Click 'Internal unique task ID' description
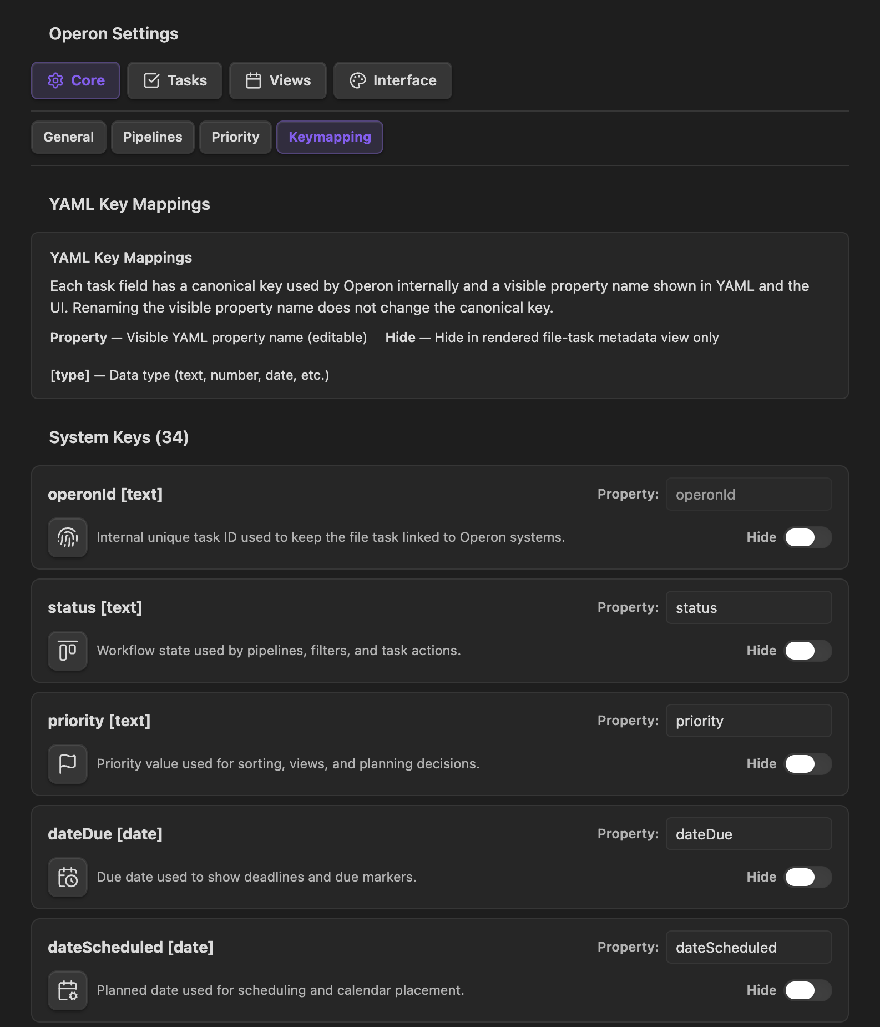 [331, 537]
